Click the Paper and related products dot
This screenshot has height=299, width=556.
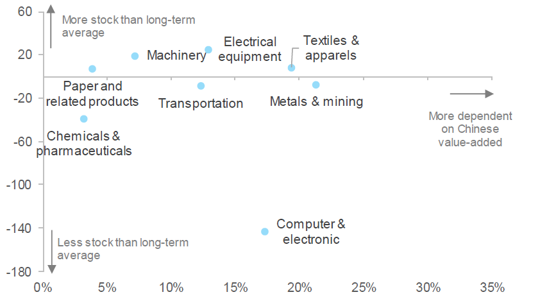coord(92,69)
